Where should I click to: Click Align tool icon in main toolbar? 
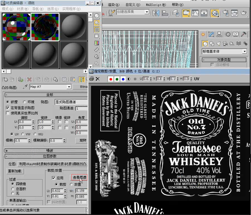click(x=165, y=13)
